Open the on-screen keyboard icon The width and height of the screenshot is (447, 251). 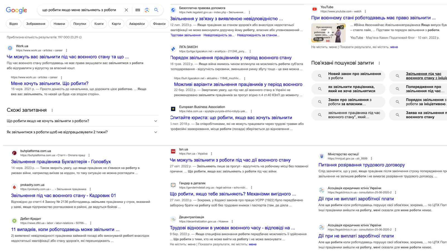click(138, 10)
